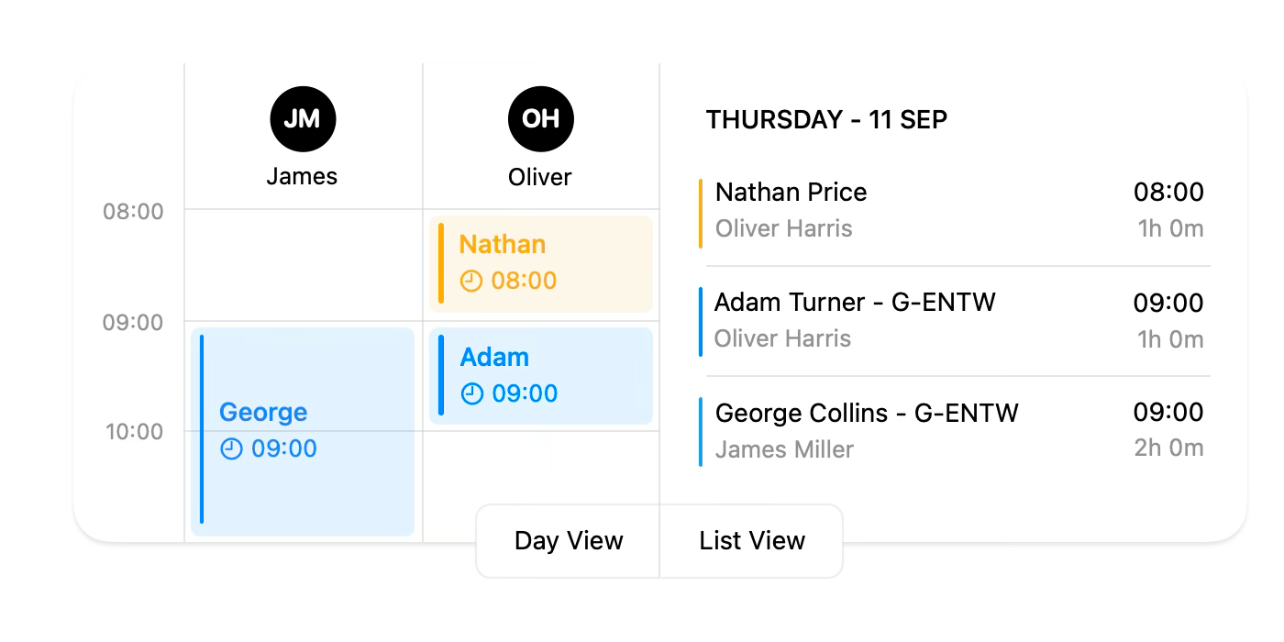The width and height of the screenshot is (1284, 642).
Task: Click the OH avatar for Oliver
Action: point(540,118)
